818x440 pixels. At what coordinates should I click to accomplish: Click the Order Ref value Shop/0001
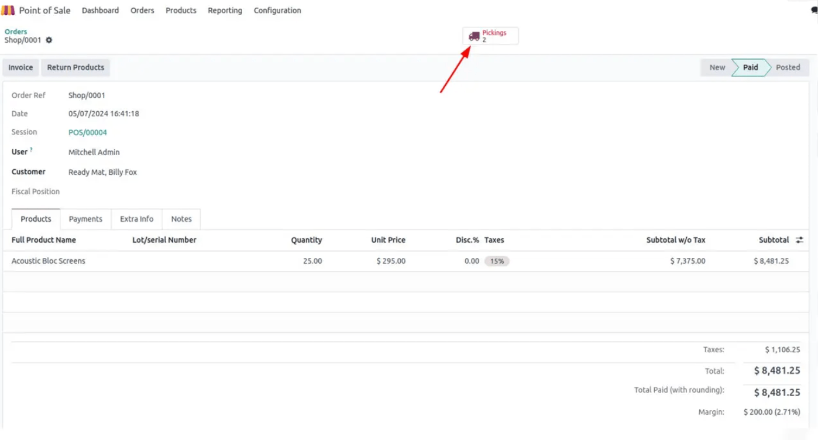[x=87, y=95]
